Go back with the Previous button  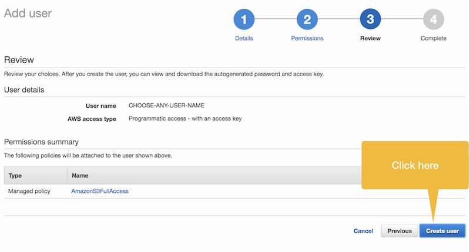[x=399, y=231]
